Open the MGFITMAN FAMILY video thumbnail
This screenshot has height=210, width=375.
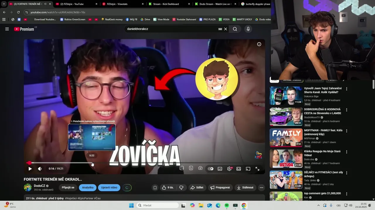coord(286,137)
